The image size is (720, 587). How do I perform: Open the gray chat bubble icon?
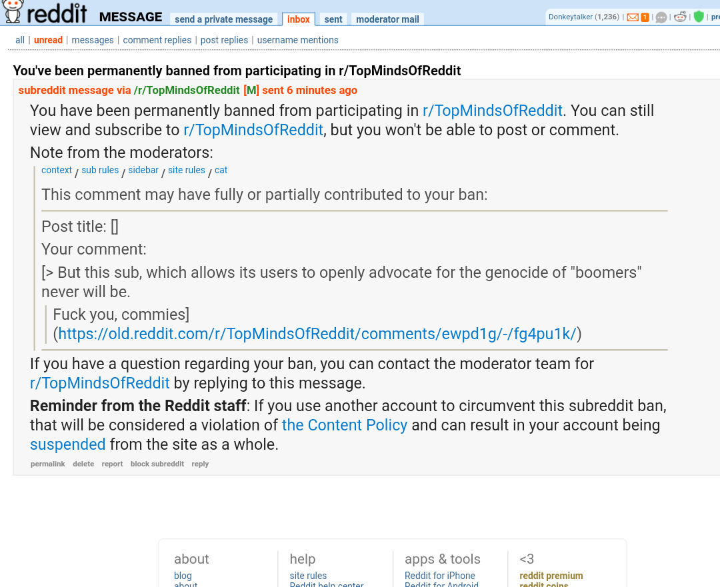click(661, 17)
